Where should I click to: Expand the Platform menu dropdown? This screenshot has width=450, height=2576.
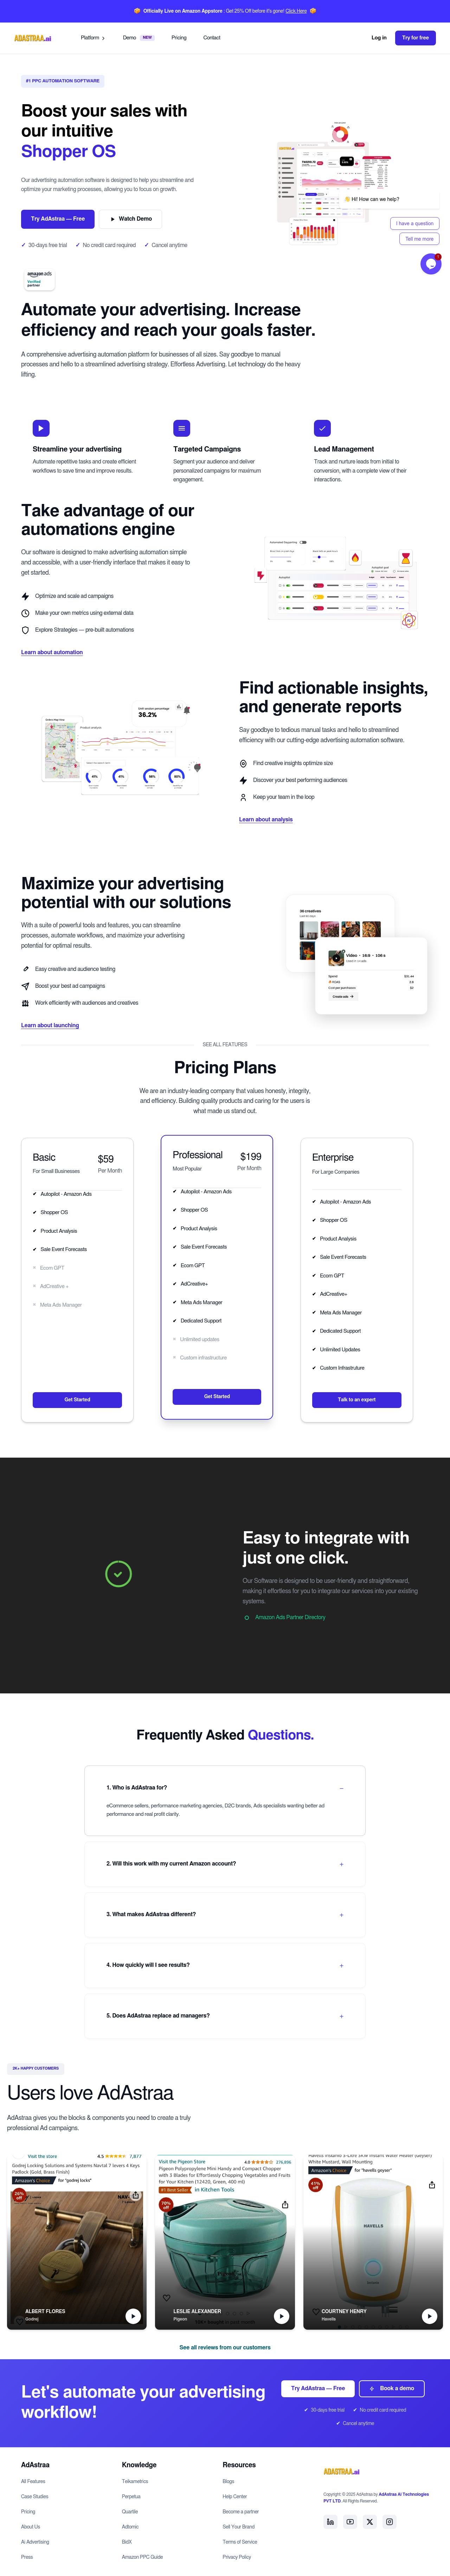pos(93,38)
